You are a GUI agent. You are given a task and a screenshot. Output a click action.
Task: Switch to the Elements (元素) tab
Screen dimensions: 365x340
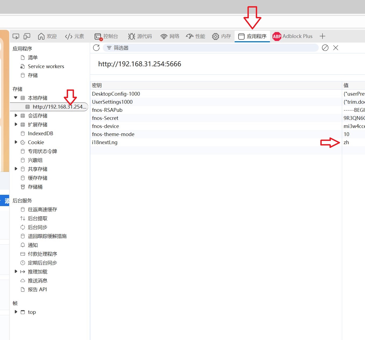pyautogui.click(x=75, y=36)
